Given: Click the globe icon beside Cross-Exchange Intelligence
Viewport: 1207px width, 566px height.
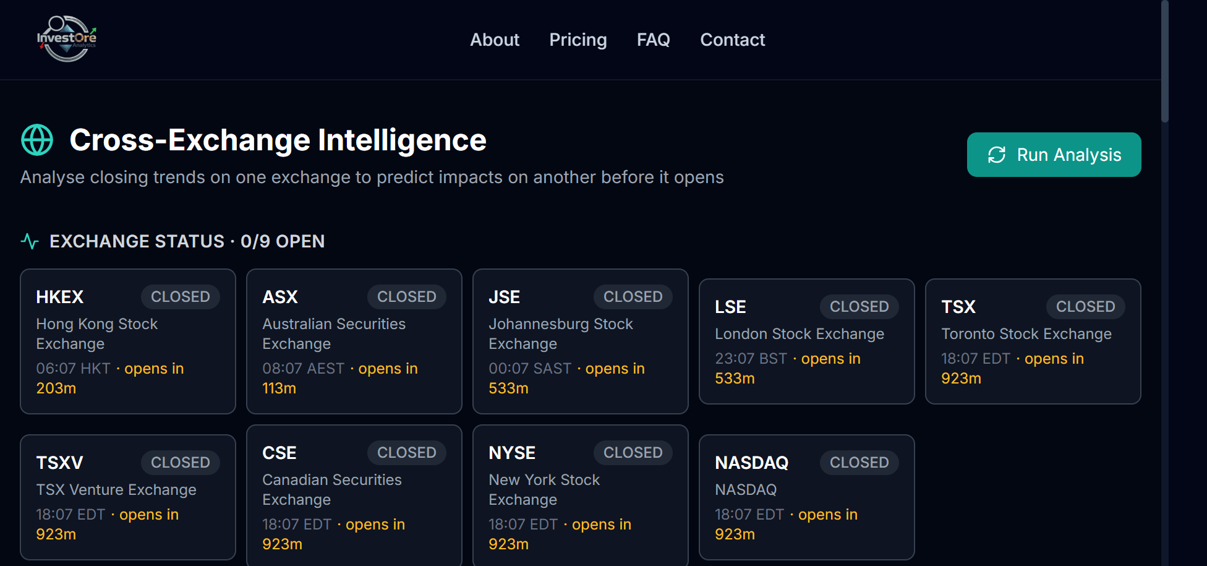Looking at the screenshot, I should tap(37, 140).
